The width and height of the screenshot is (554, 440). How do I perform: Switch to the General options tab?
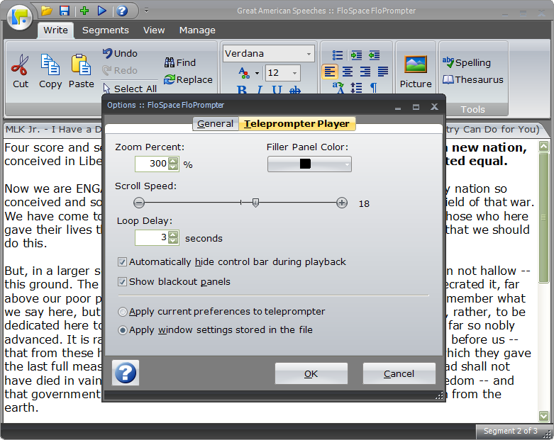coord(215,124)
